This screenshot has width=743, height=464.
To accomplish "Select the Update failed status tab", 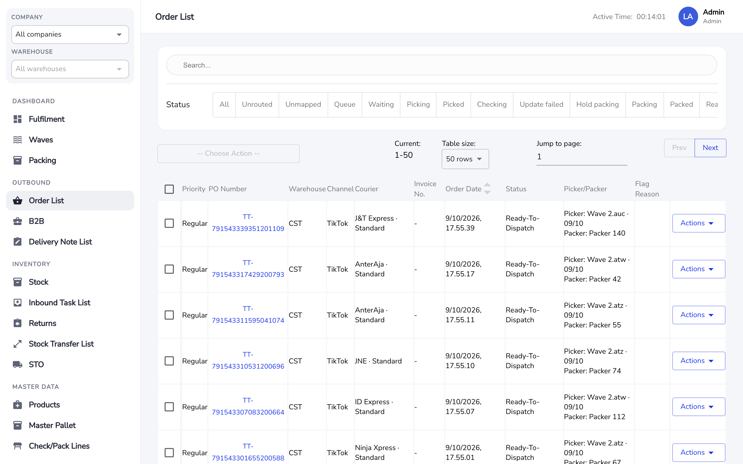I will tap(541, 105).
